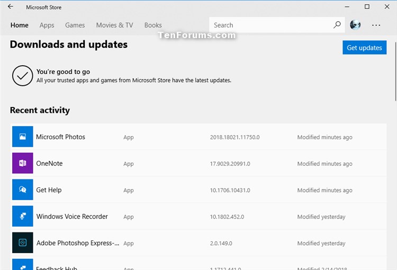Open the Microsoft Photos entry
The width and height of the screenshot is (397, 270).
coord(199,137)
